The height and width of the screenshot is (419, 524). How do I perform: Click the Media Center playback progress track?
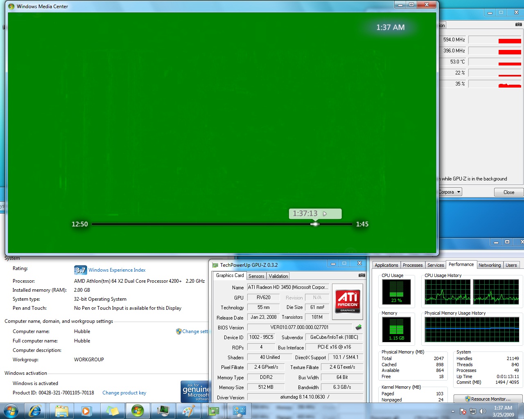coord(222,224)
